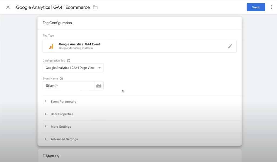This screenshot has height=162, width=277.
Task: Click the orange Google Analytics bar-chart logo
Action: pyautogui.click(x=51, y=46)
